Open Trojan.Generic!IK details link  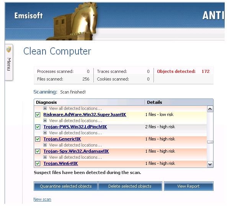62,139
